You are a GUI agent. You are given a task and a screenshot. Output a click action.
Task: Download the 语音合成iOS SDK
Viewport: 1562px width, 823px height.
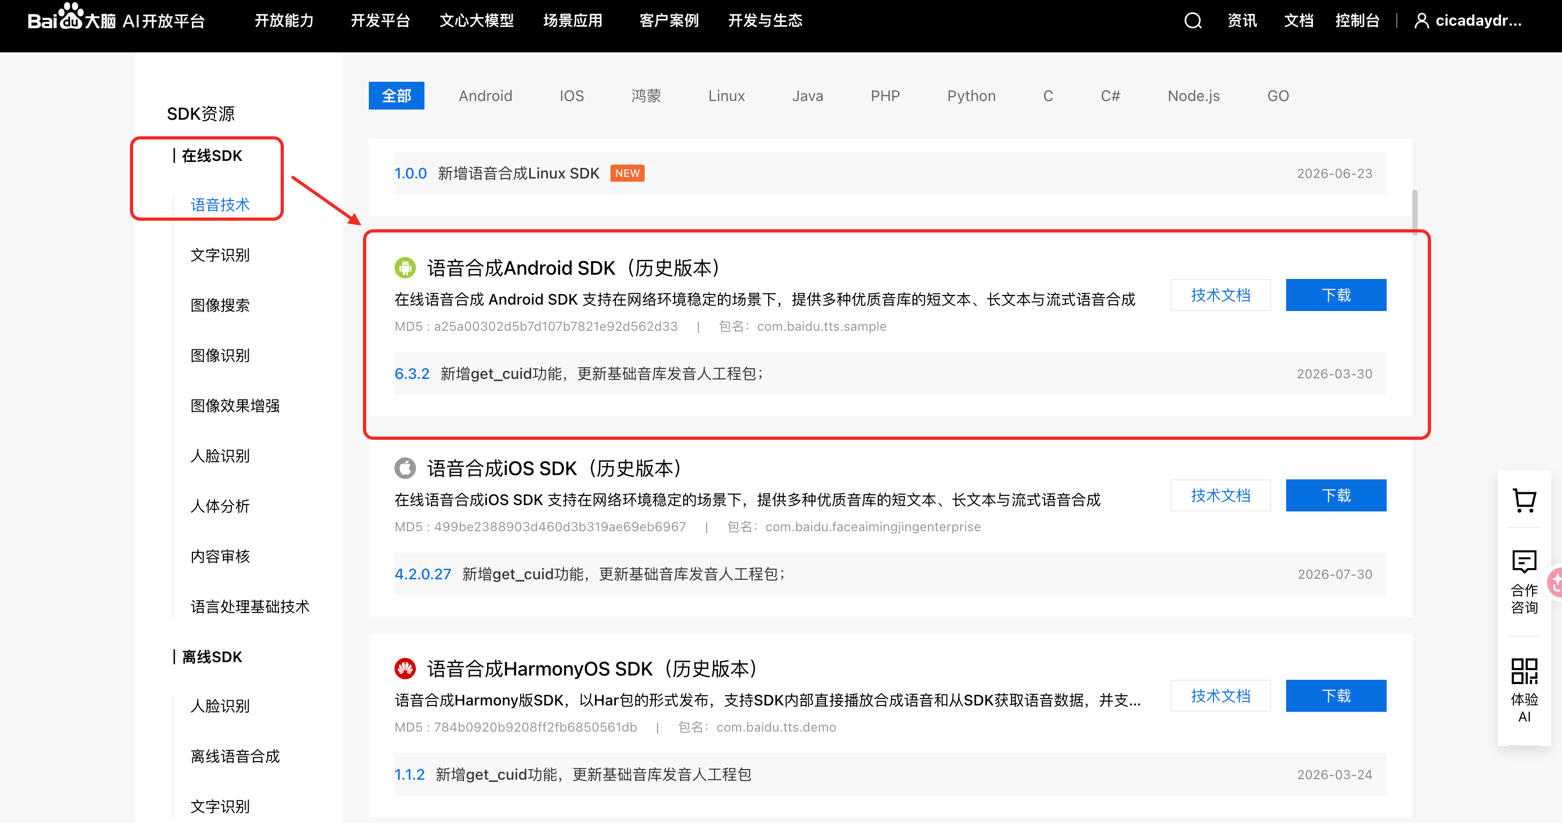coord(1336,496)
